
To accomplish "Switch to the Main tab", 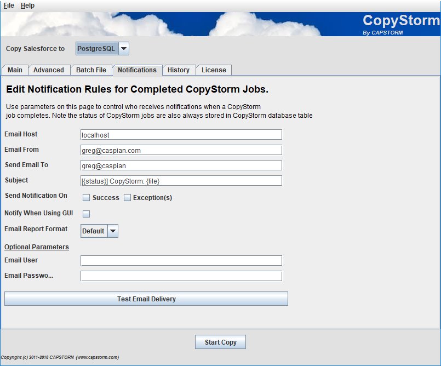I will tap(15, 70).
